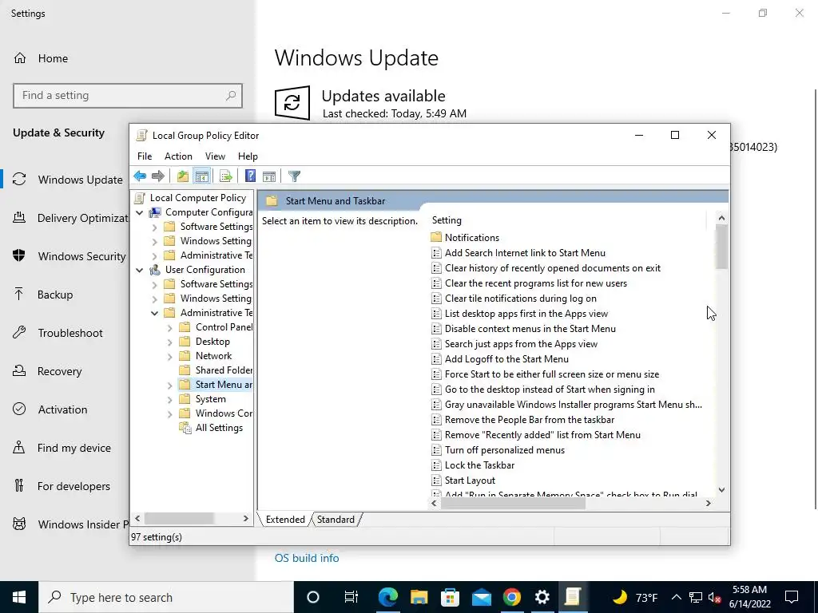Collapse User Configuration tree node
Viewport: 818px width, 613px height.
[139, 270]
